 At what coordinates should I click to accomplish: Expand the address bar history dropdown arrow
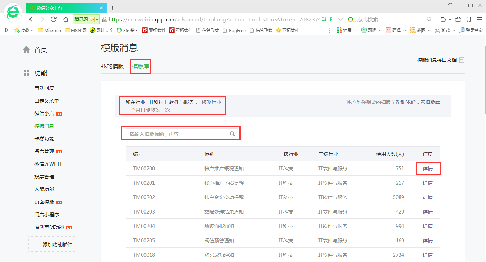pos(340,19)
